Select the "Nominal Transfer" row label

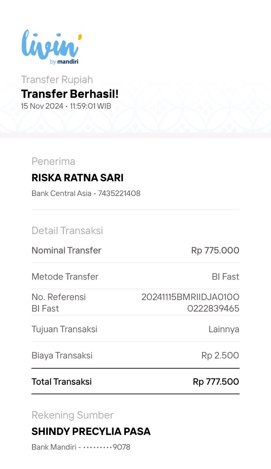66,250
